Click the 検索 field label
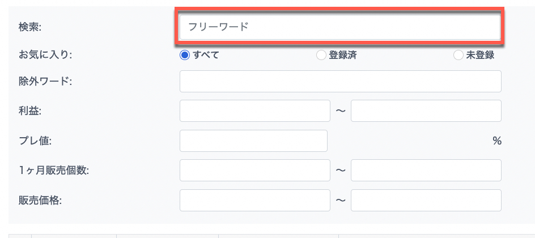The height and width of the screenshot is (238, 535). 27,27
